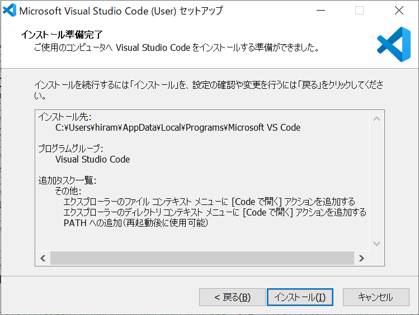419x315 pixels.
Task: Click the 'インストール準備完了' heading
Action: (x=62, y=35)
